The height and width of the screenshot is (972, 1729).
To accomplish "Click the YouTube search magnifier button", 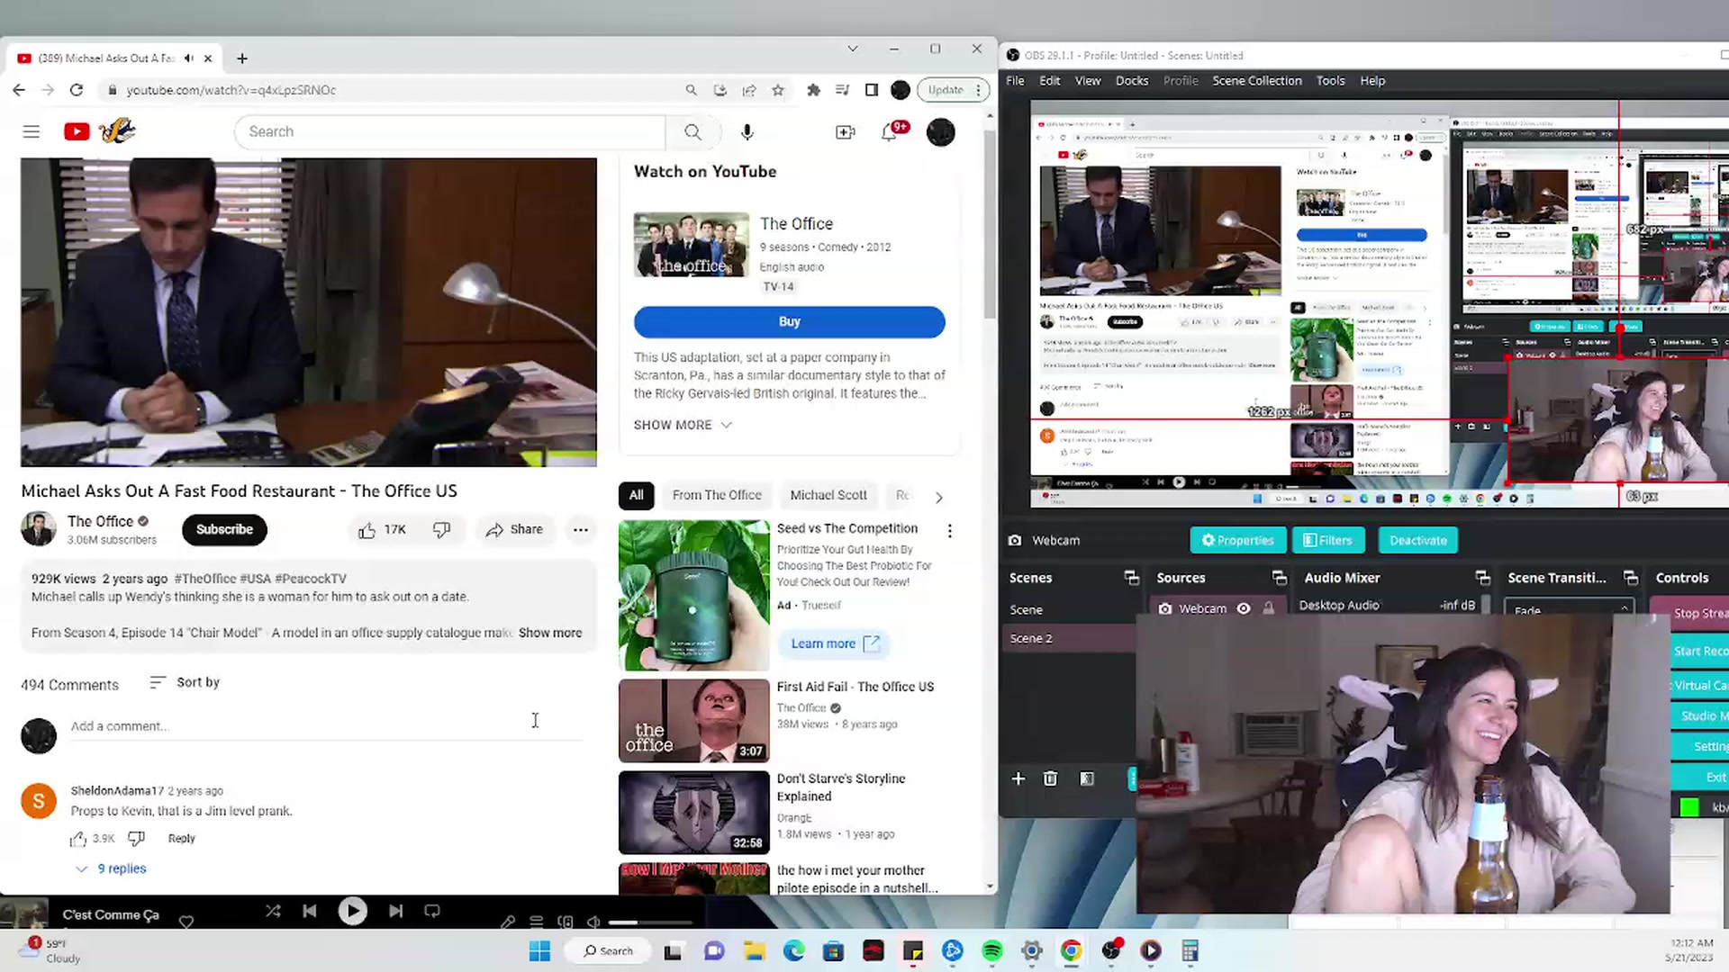I will (x=693, y=131).
